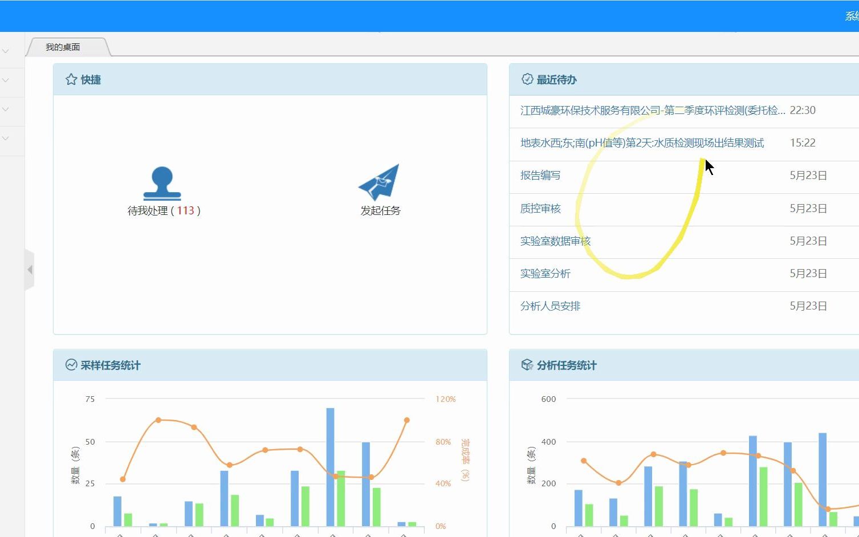Click the 15:22 timestamp
This screenshot has width=859, height=537.
(x=803, y=143)
